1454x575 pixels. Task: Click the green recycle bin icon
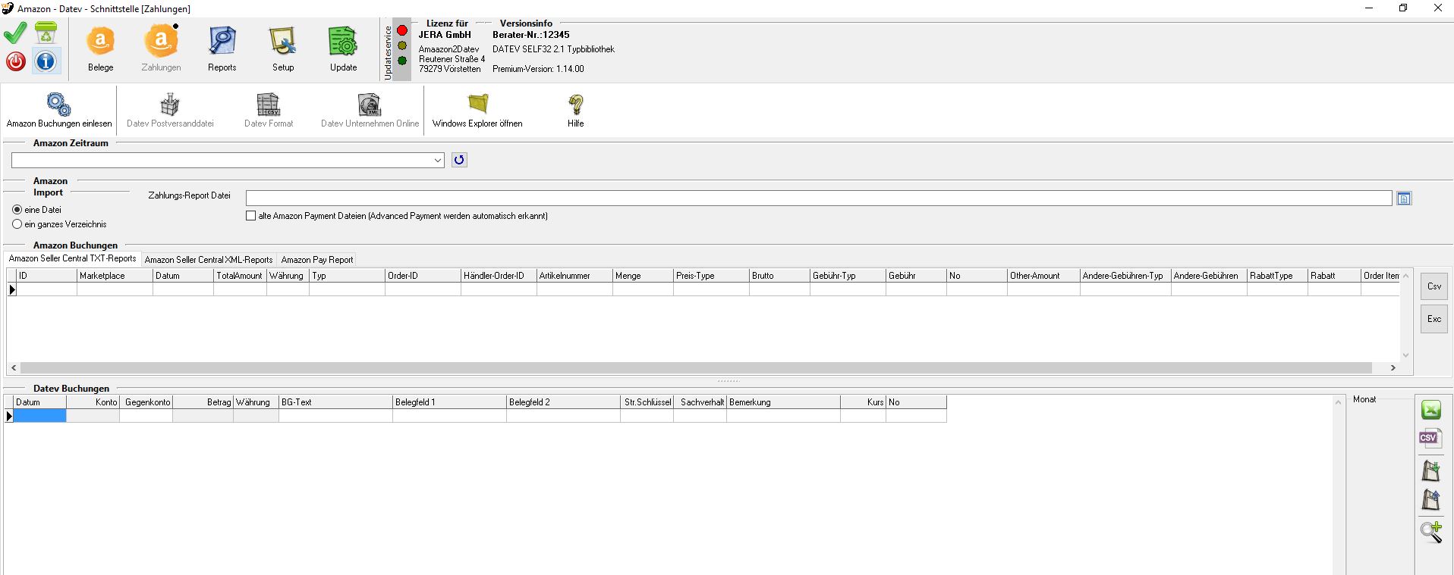[x=46, y=33]
